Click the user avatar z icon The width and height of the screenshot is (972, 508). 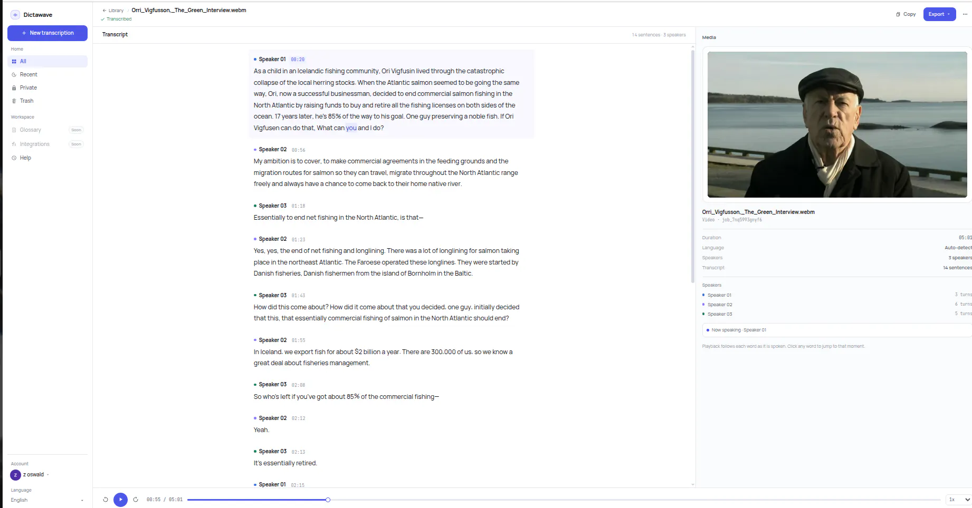[15, 475]
